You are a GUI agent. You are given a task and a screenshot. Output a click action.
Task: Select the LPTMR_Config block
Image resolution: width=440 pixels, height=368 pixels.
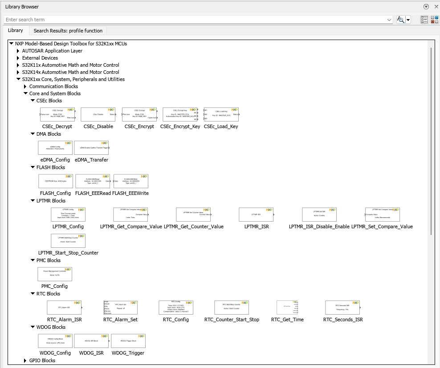pos(68,214)
